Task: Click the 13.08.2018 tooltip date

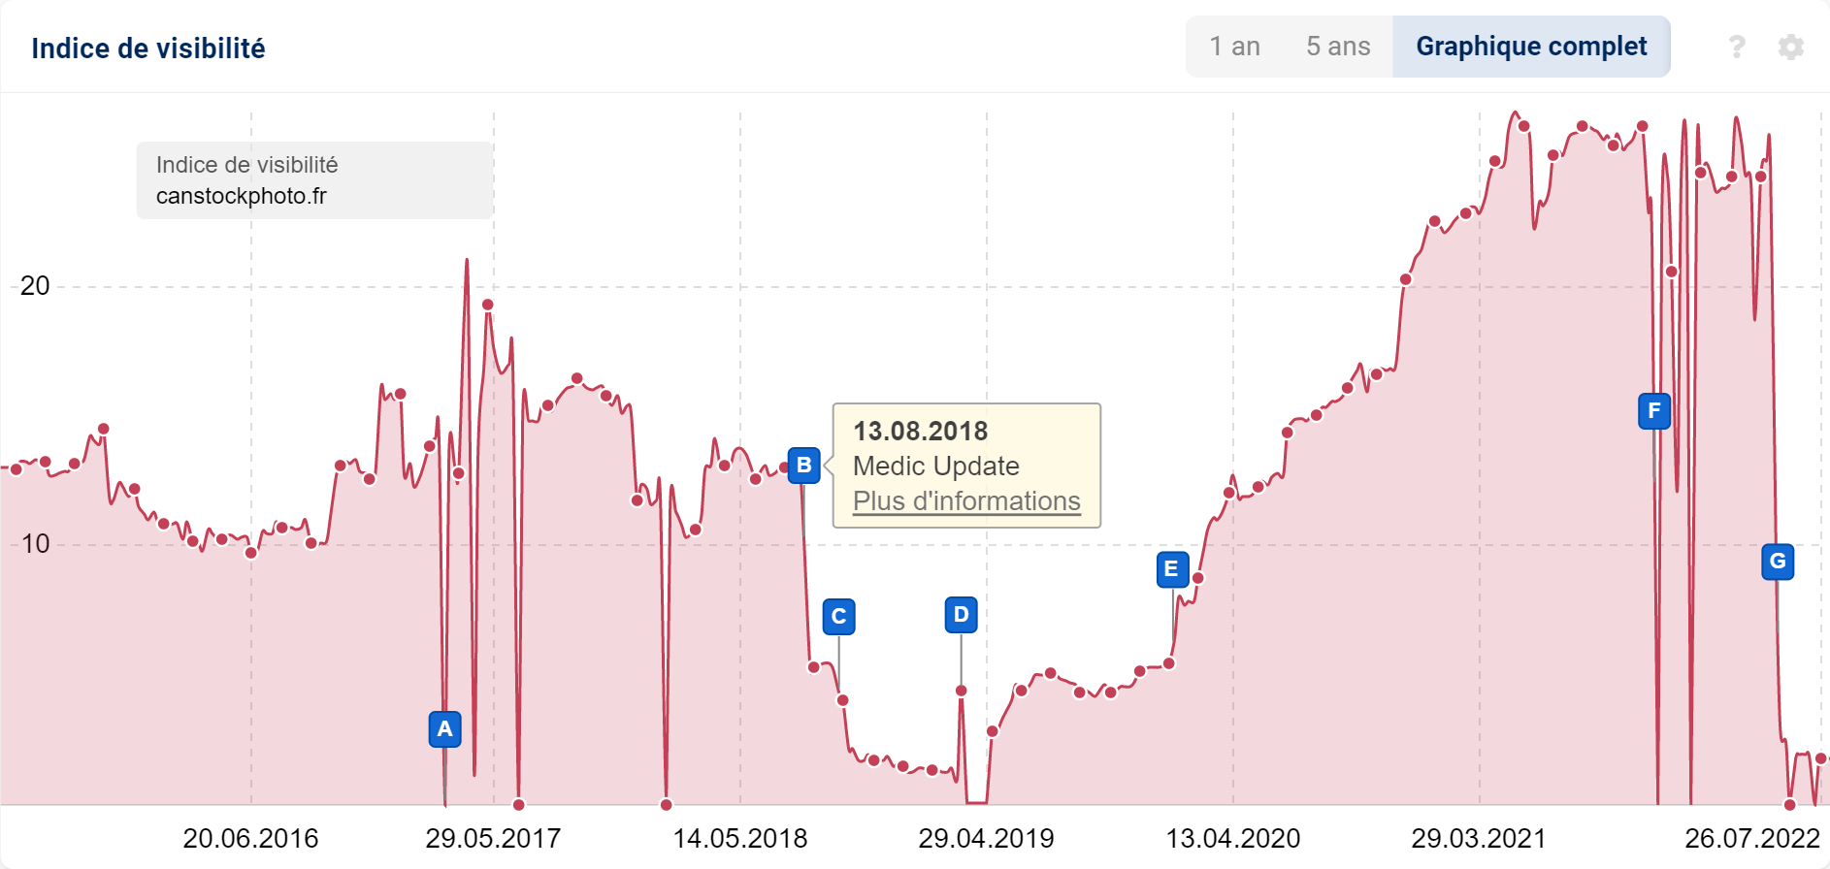Action: (920, 432)
